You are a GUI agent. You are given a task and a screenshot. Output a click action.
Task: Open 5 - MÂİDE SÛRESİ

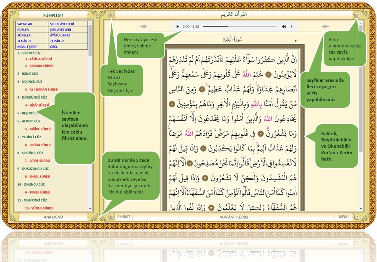point(38,129)
